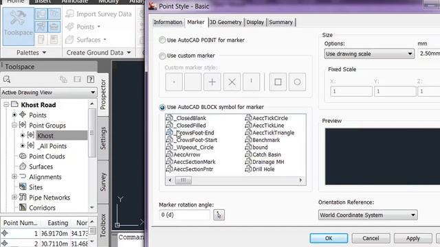Screen dimensions: 440x247
Task: Click the Fixed Scale X field
Action: point(351,91)
